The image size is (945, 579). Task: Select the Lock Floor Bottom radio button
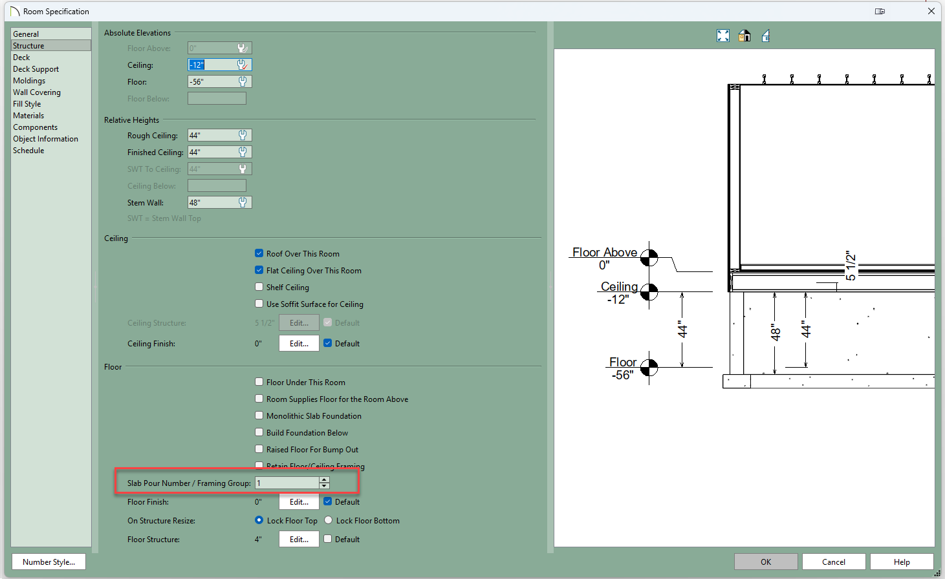tap(329, 521)
